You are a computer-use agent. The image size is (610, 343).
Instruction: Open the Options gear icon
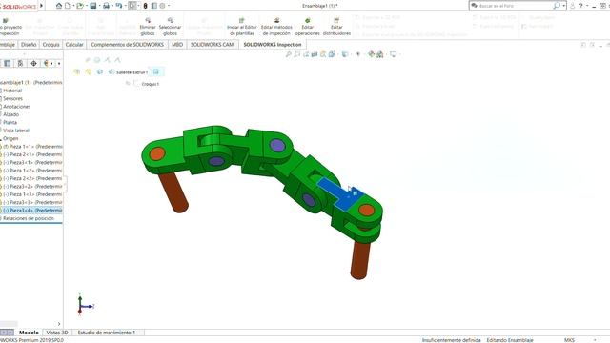[x=163, y=6]
